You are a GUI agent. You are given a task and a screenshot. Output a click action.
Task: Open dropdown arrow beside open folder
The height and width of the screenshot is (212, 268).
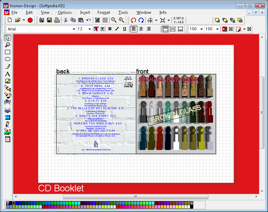tap(24, 20)
